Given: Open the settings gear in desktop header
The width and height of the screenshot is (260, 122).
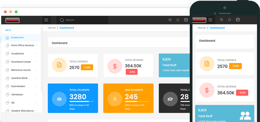Looking at the screenshot, I should tap(170, 20).
